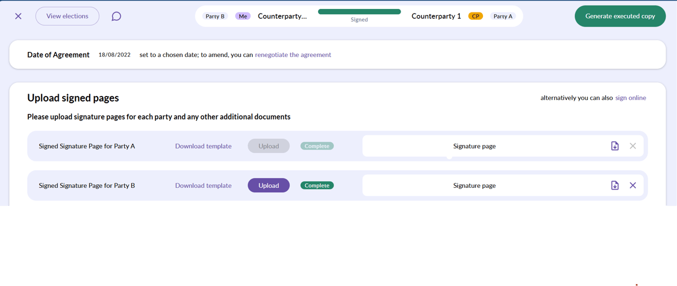Screen dimensions: 677x286
Task: Open the renegotiate the agreement link
Action: point(293,55)
